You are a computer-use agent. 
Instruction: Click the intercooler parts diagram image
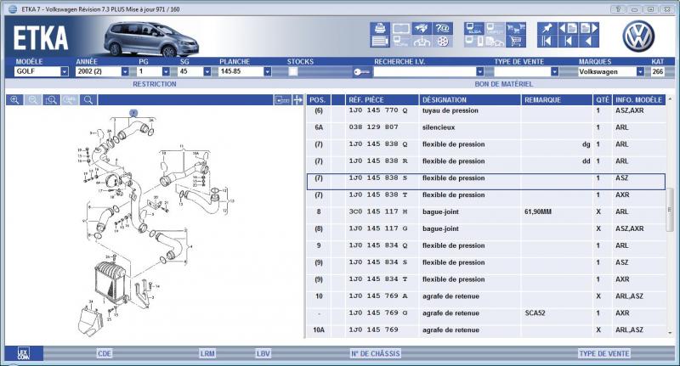click(x=154, y=223)
